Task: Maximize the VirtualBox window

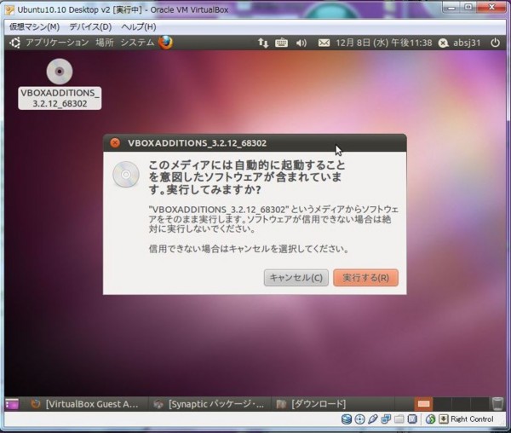Action: pyautogui.click(x=468, y=8)
